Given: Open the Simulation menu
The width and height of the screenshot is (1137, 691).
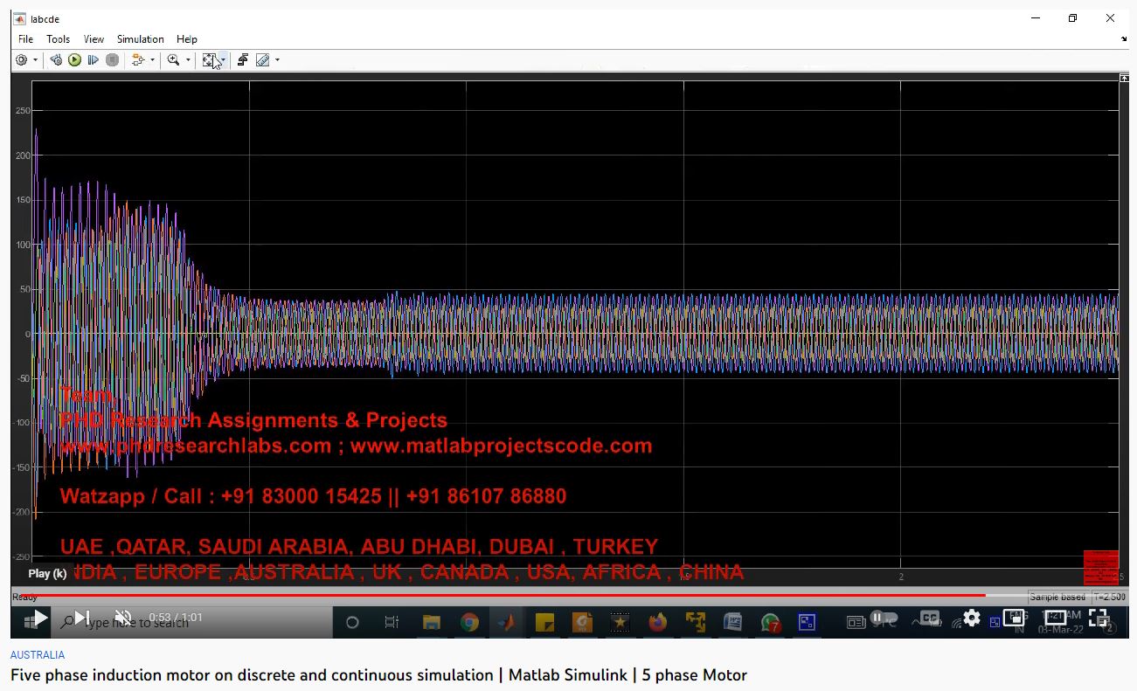Looking at the screenshot, I should pos(140,39).
